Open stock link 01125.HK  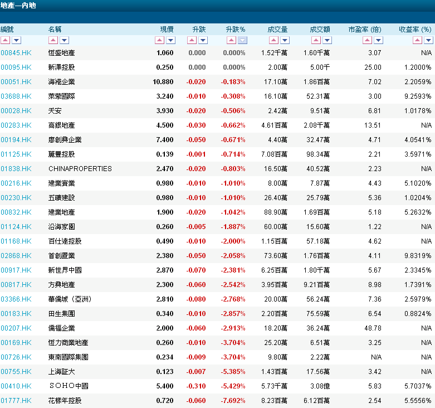16,154
